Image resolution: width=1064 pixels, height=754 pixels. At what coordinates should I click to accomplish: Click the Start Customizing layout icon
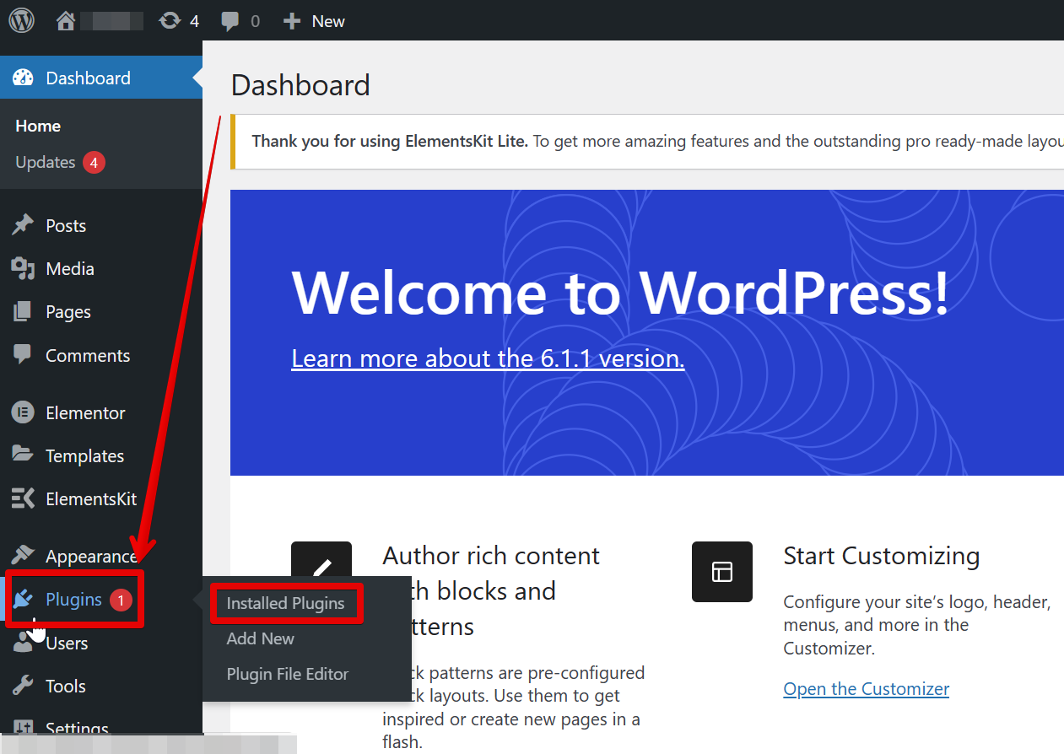(721, 572)
